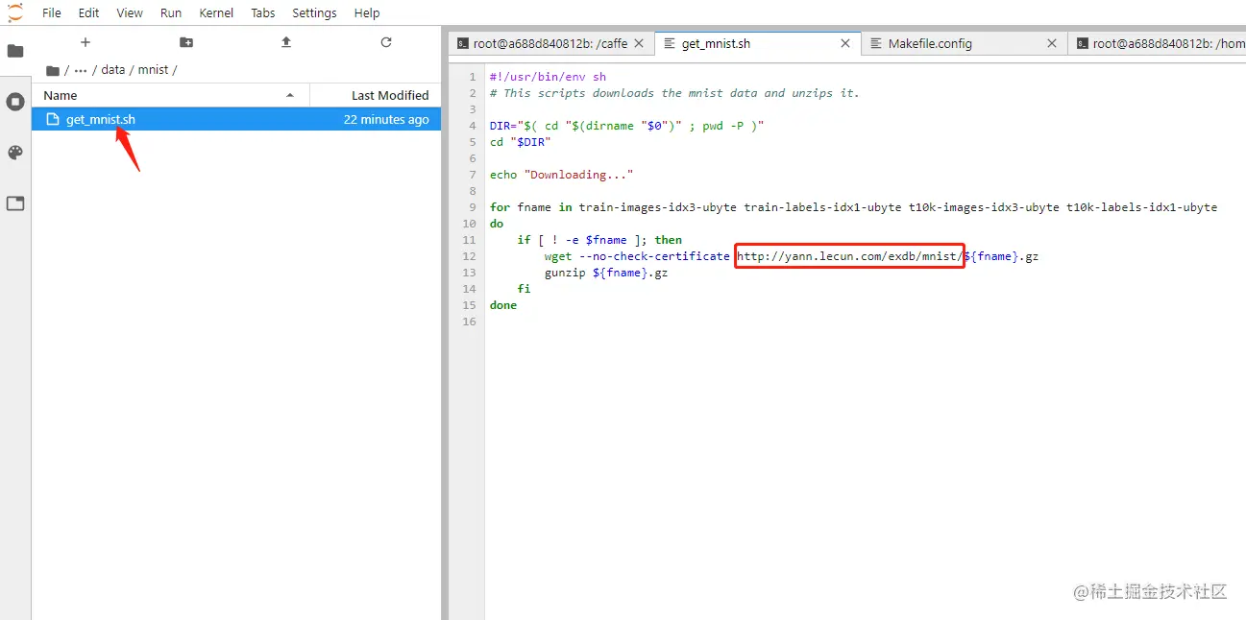Image resolution: width=1246 pixels, height=620 pixels.
Task: Close the get_mnist.sh tab
Action: [845, 43]
